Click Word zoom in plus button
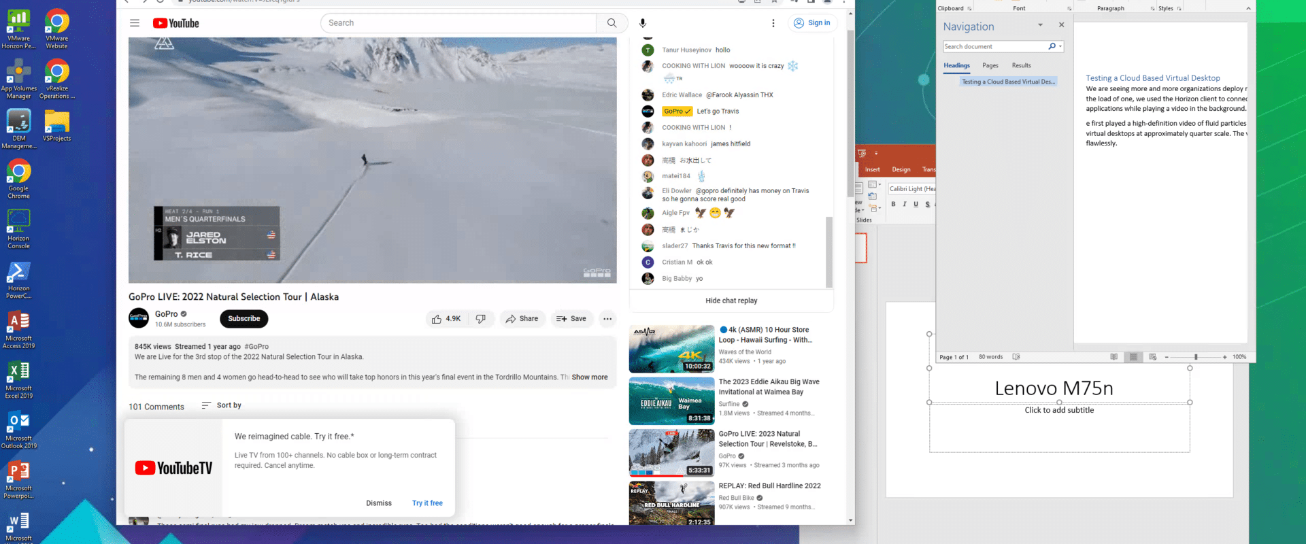This screenshot has width=1306, height=544. (1225, 357)
